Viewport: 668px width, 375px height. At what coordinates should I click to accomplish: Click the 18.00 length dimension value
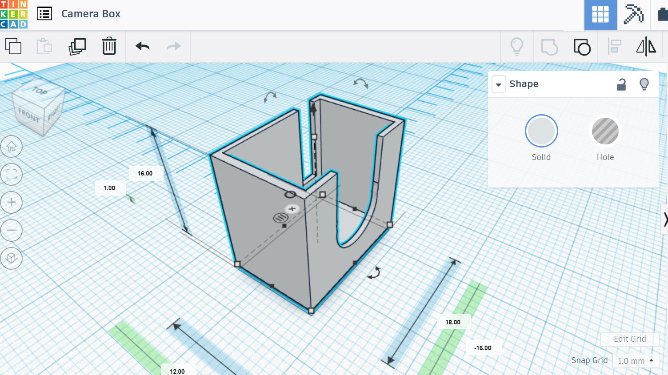[453, 322]
